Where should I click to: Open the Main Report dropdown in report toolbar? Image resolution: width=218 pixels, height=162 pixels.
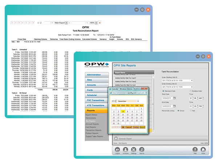(61, 23)
